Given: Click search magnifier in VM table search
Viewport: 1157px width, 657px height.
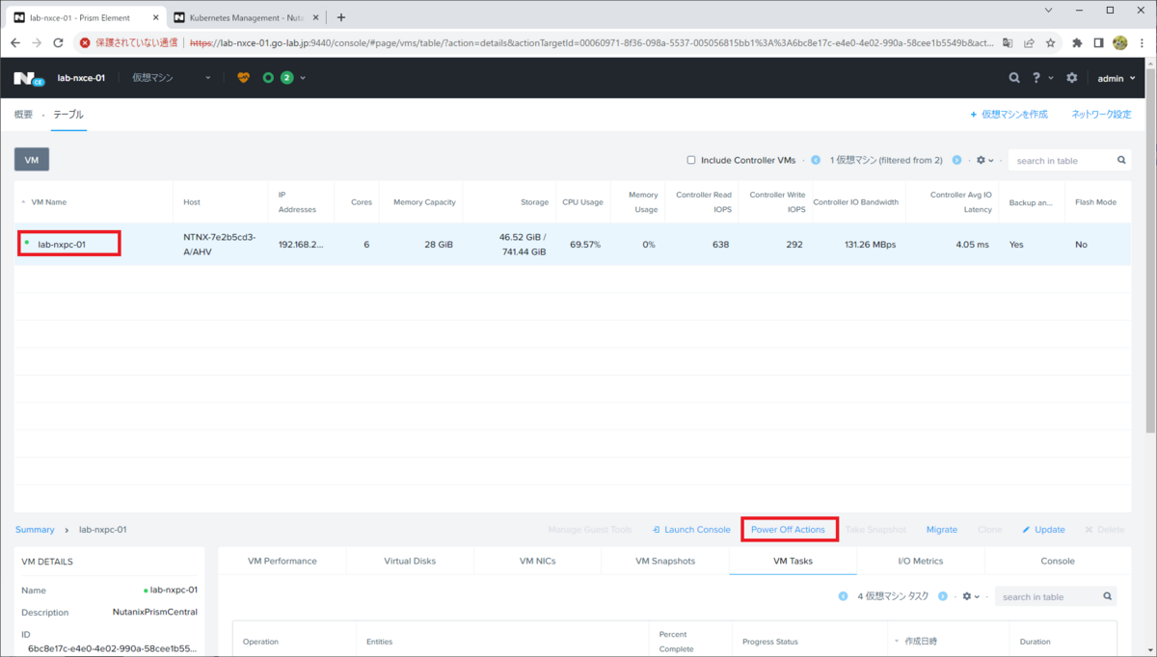Looking at the screenshot, I should point(1121,160).
